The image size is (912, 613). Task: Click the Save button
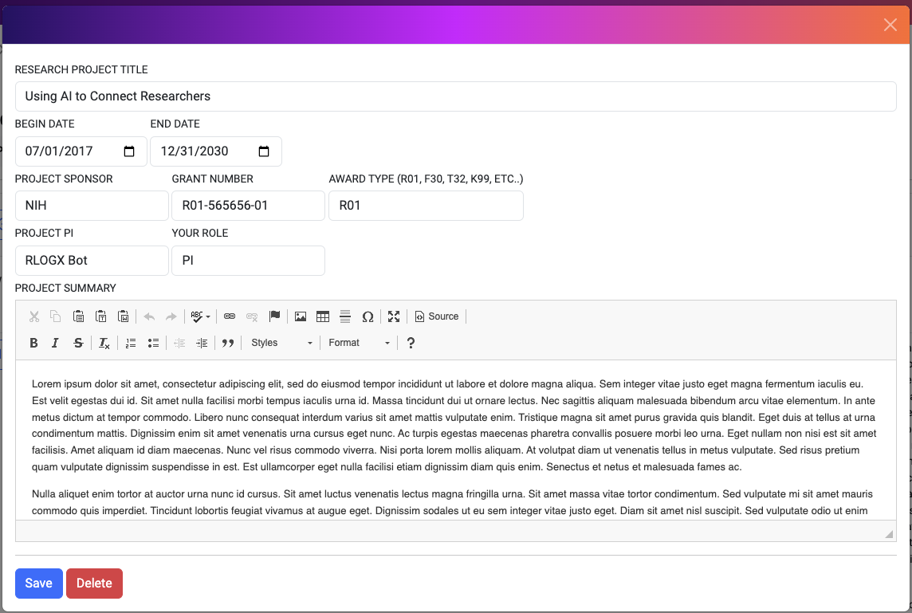39,584
